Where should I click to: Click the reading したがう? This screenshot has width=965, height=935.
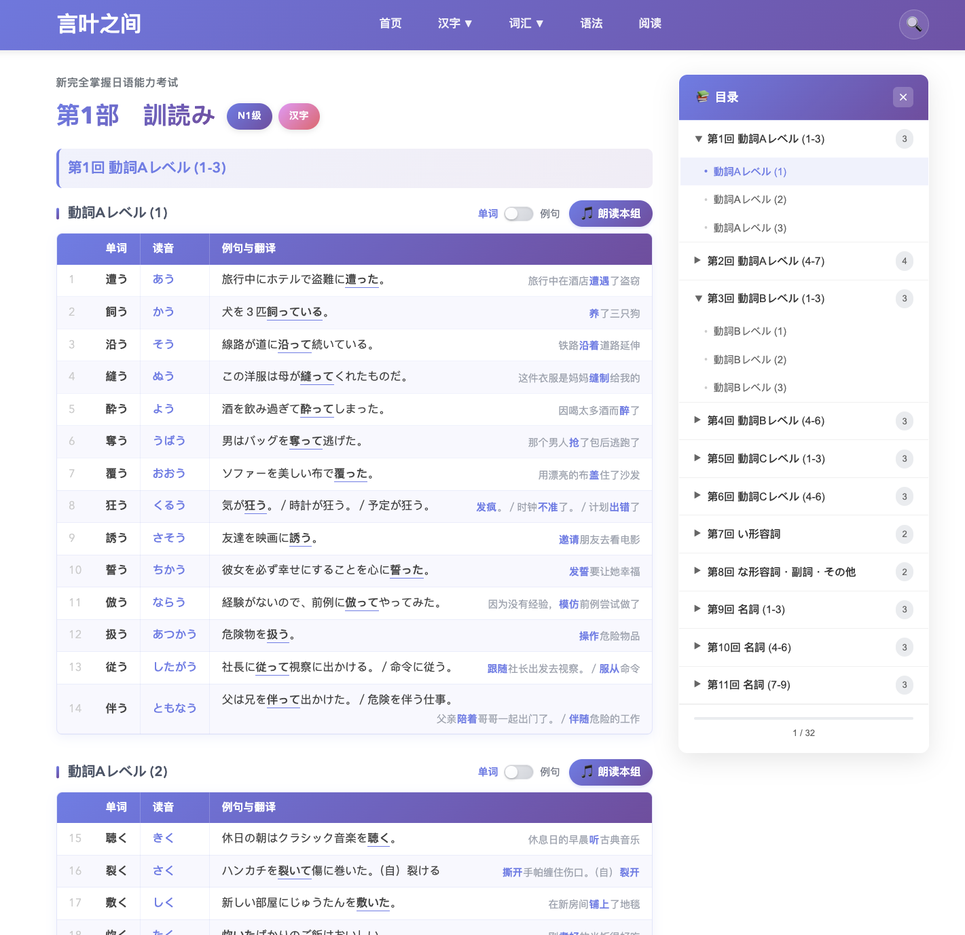175,667
